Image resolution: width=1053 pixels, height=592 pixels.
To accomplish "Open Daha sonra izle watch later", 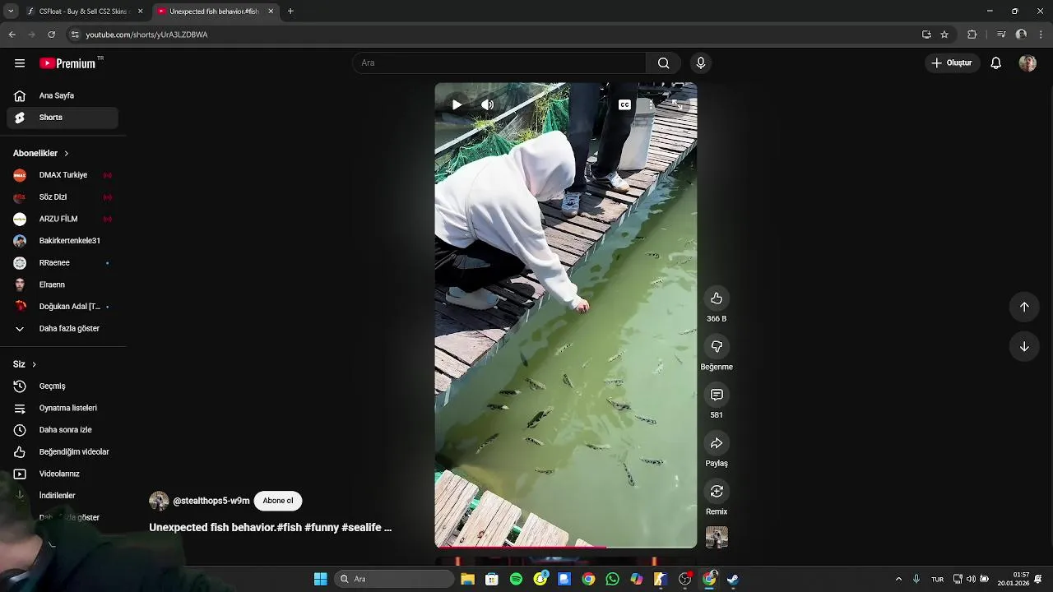I will coord(63,430).
